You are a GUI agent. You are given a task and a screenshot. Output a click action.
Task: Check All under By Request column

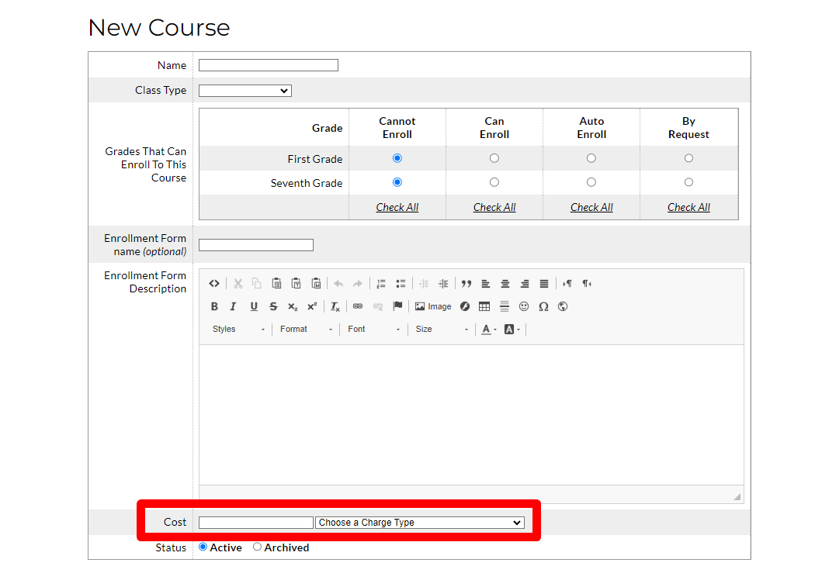pyautogui.click(x=688, y=207)
